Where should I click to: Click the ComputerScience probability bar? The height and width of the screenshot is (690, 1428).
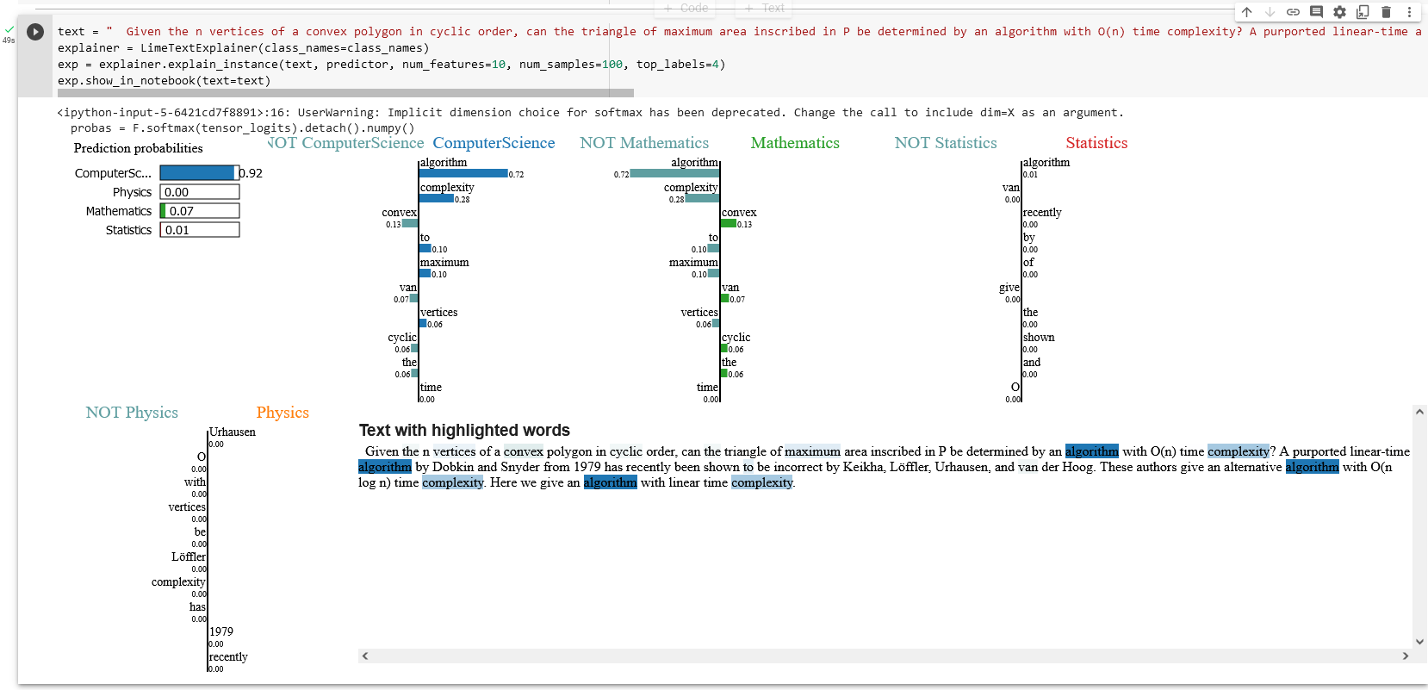pos(200,173)
